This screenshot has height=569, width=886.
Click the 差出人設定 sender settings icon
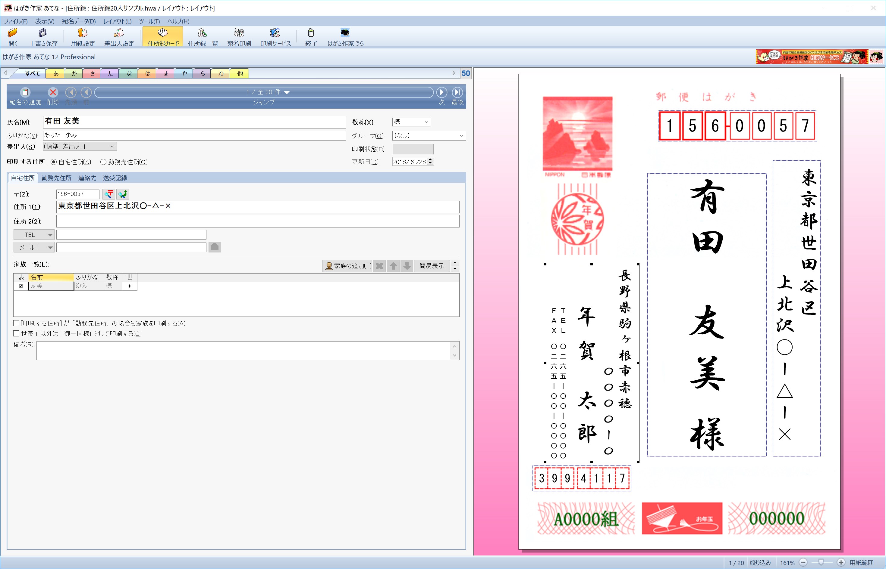point(119,37)
